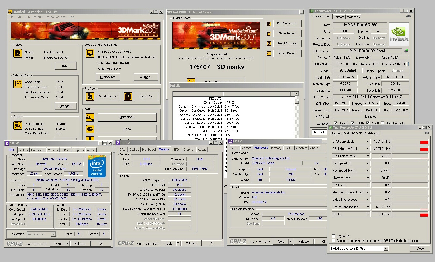Click the icon beside Edit Description
This screenshot has width=435, height=262.
coord(269,24)
